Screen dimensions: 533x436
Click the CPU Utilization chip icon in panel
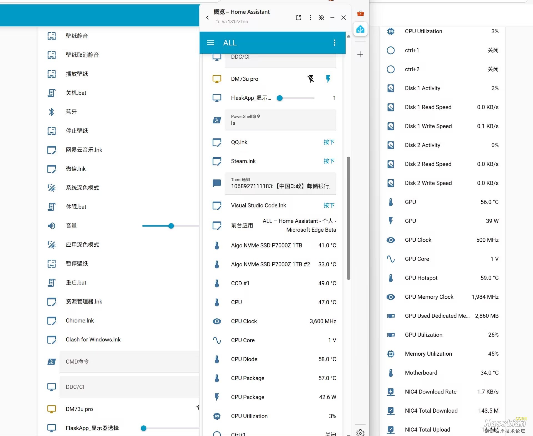pos(217,416)
